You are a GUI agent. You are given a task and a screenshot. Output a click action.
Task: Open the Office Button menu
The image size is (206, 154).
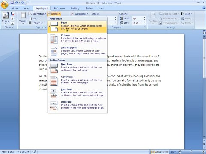(x=4, y=5)
